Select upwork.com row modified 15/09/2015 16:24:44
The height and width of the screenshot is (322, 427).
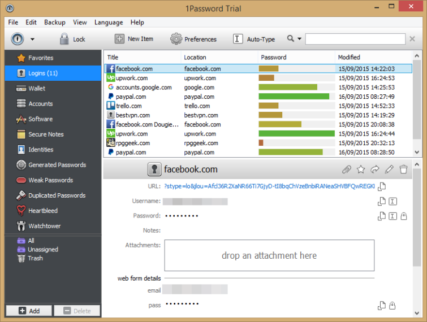coord(258,133)
